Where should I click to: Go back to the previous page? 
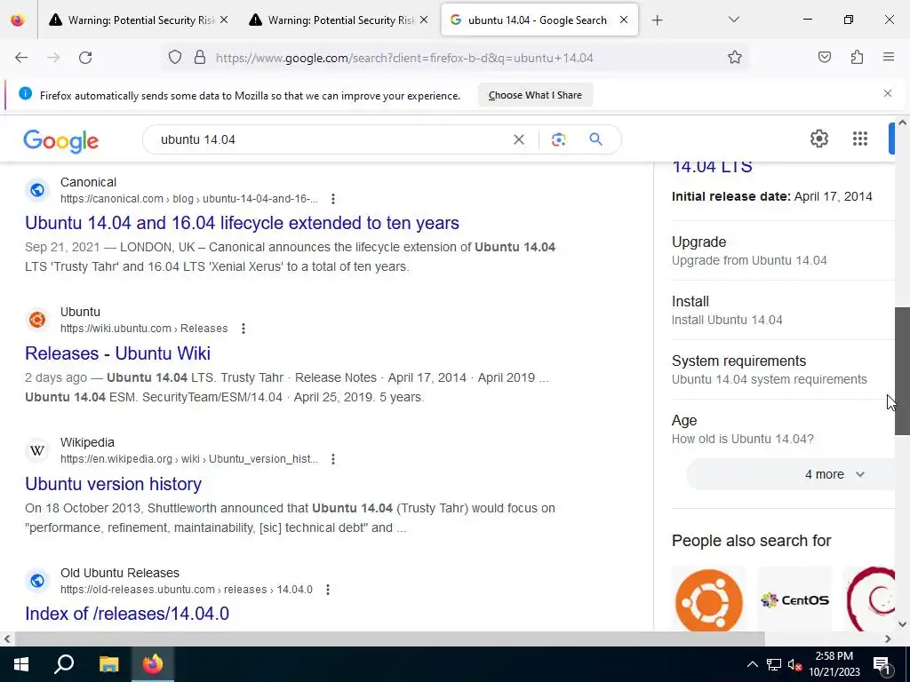[21, 58]
